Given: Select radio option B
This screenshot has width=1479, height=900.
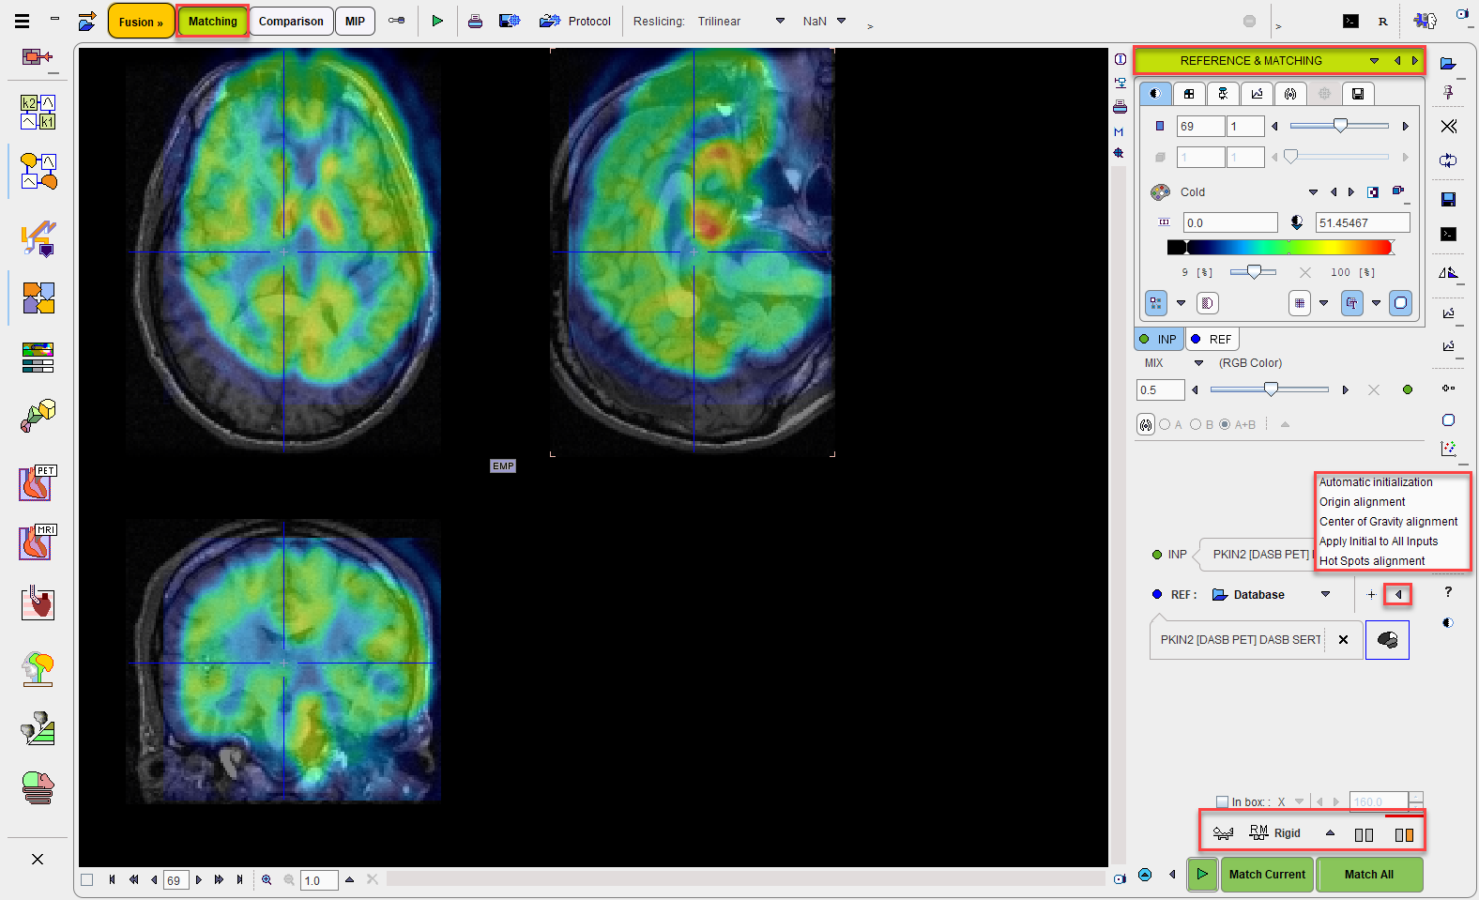Looking at the screenshot, I should [1196, 424].
